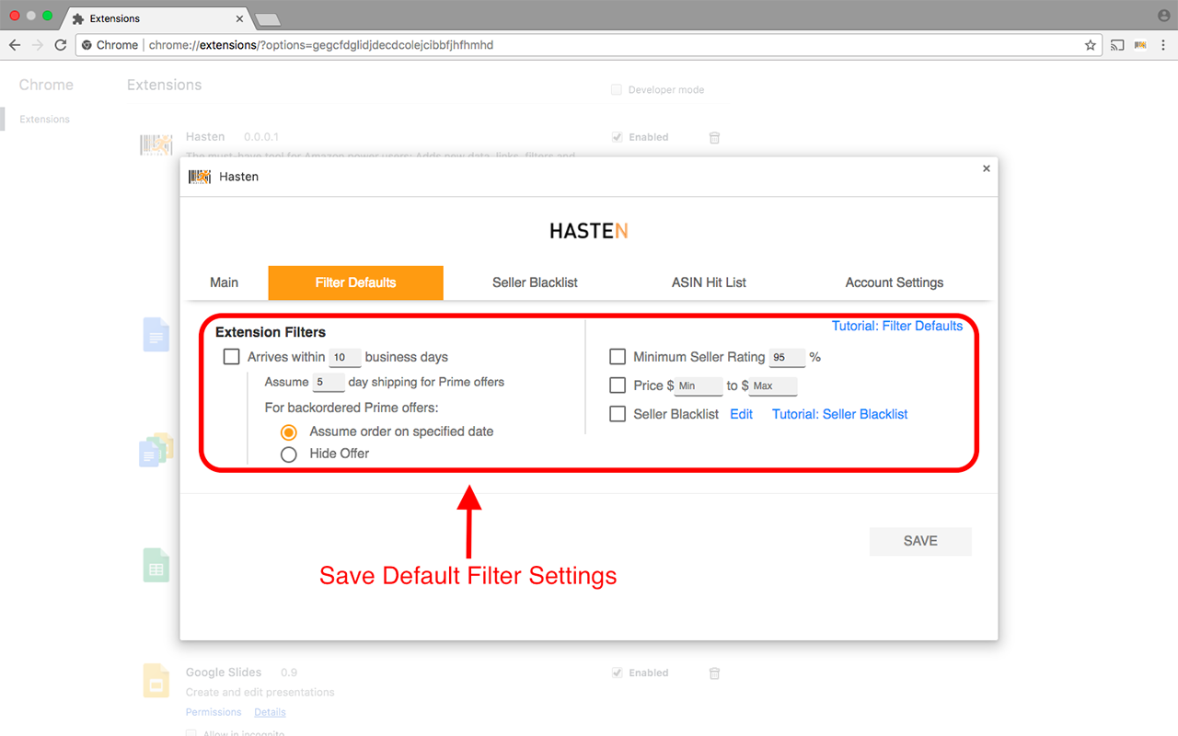Click the Google Slides extension icon
The height and width of the screenshot is (736, 1178).
[156, 682]
